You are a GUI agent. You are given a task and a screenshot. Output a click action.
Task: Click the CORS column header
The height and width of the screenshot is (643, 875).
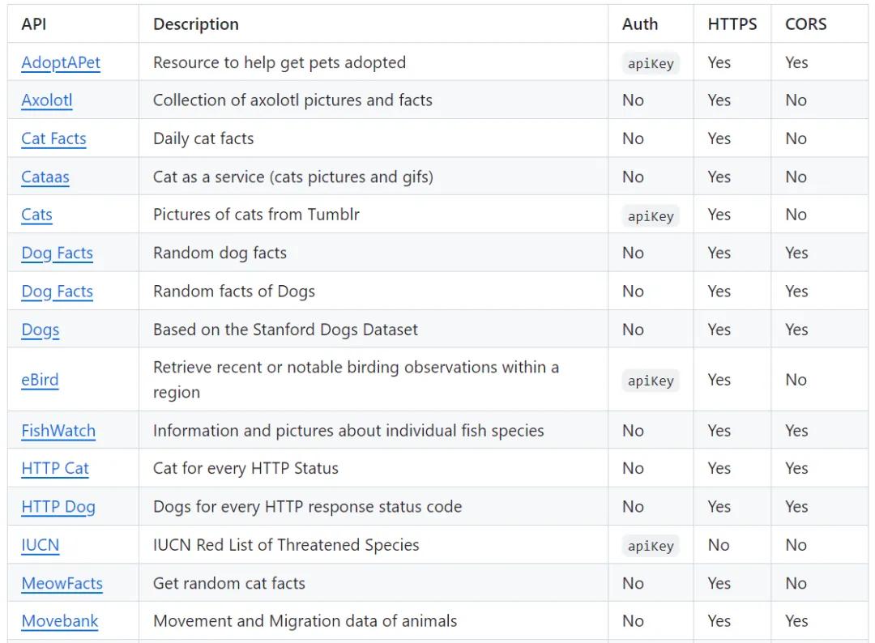[x=806, y=24]
